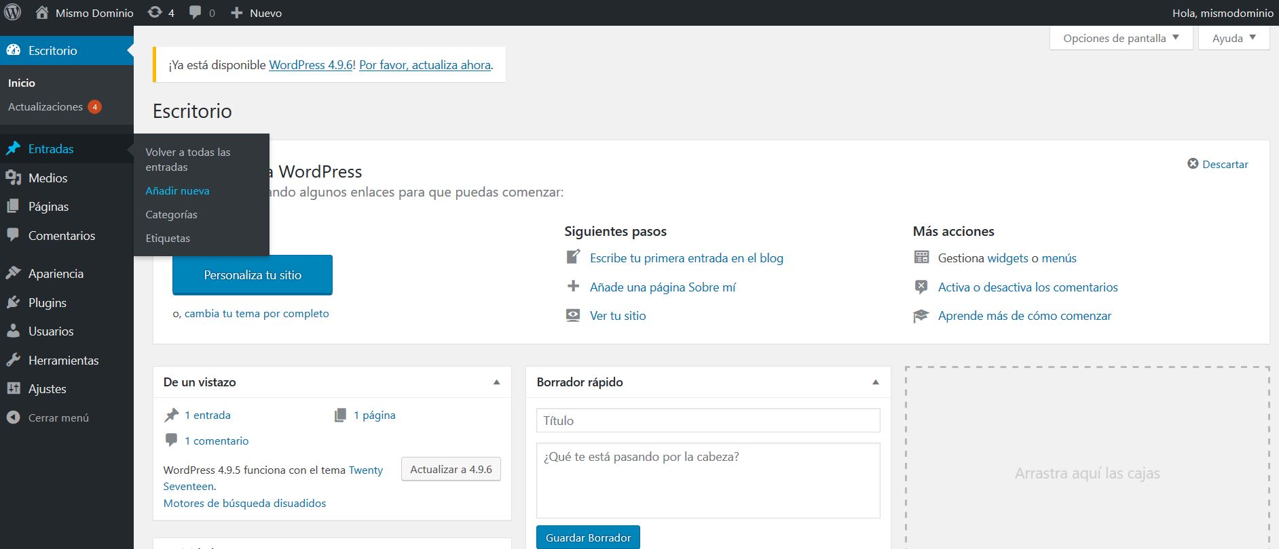Open the Herramientas sidebar menu
1279x549 pixels.
tap(67, 360)
